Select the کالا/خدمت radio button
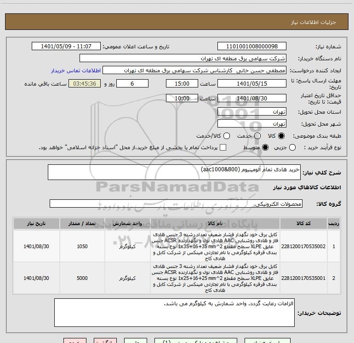The width and height of the screenshot is (354, 343). click(227, 136)
